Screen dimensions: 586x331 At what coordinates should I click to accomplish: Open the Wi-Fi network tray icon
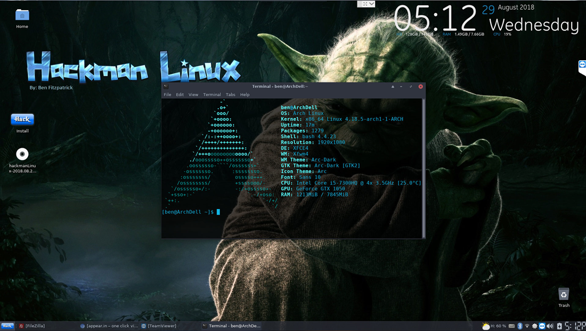(x=527, y=326)
